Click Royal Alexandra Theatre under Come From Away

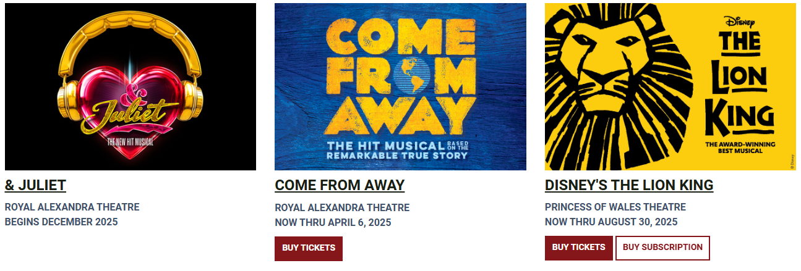pyautogui.click(x=342, y=208)
